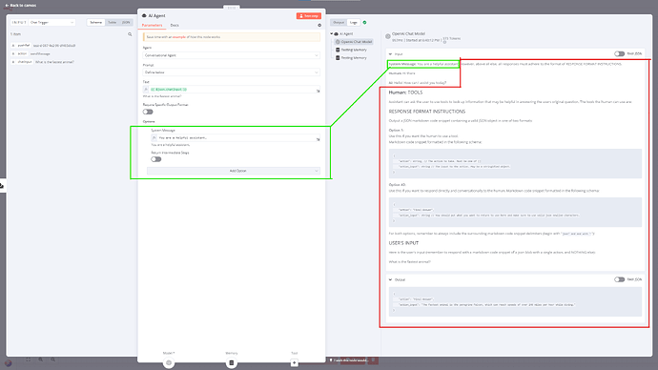Switch input view to Table tab
Screen dimensions: 658x370
tap(112, 22)
